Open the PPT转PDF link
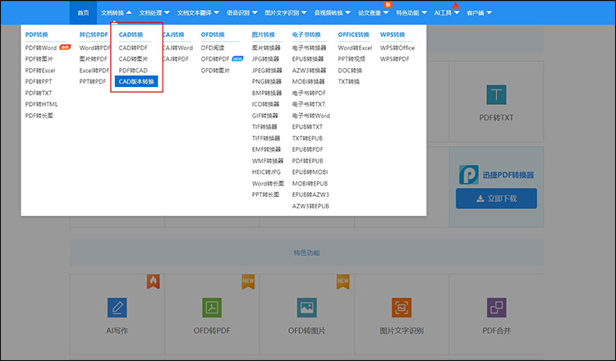This screenshot has height=361, width=616. pos(93,81)
